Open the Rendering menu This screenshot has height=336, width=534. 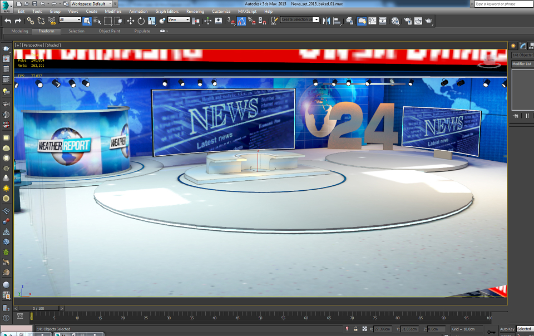195,11
